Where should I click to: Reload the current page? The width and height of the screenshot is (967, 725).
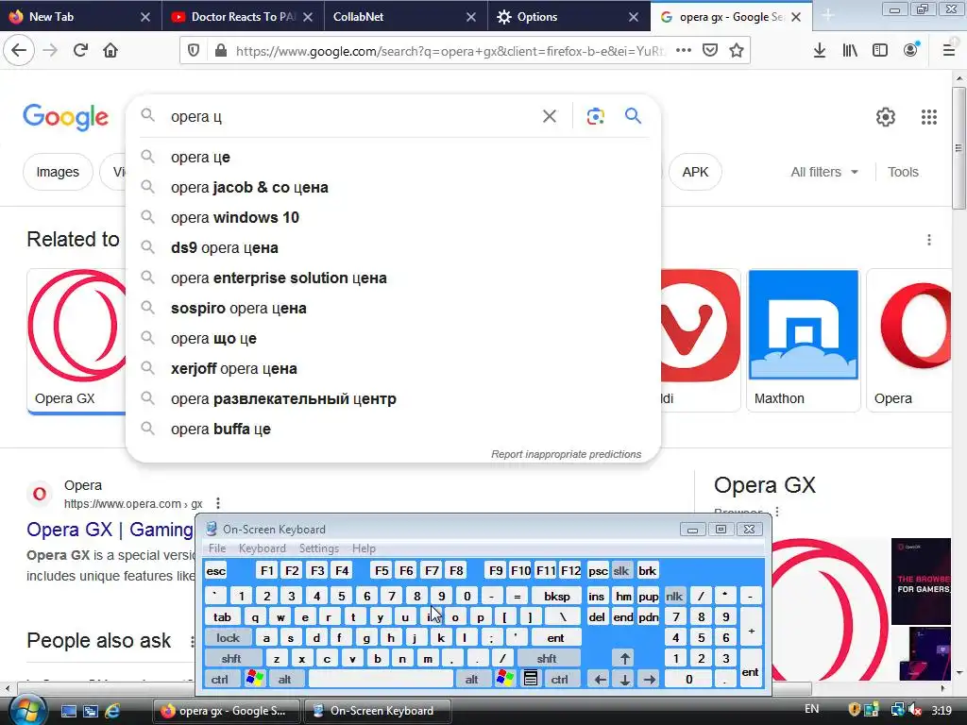click(x=80, y=51)
